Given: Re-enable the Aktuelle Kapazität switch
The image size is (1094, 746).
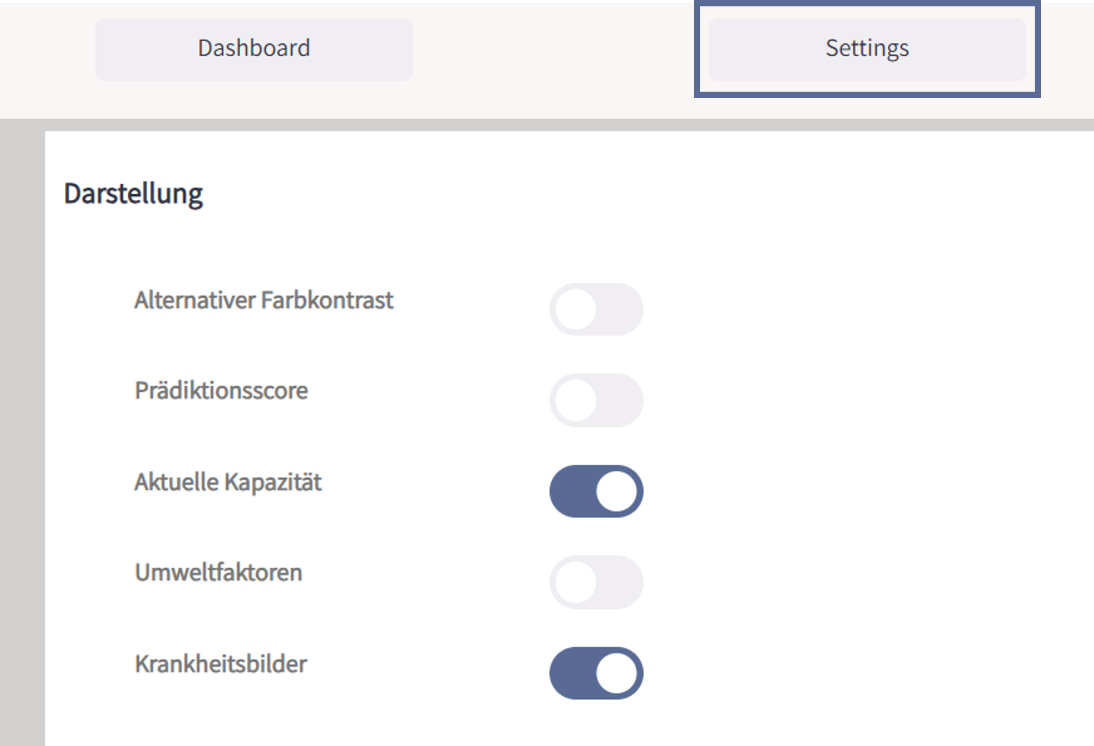Looking at the screenshot, I should pos(597,490).
